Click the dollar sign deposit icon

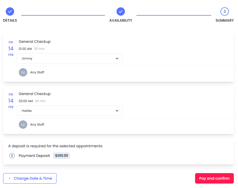point(12,156)
